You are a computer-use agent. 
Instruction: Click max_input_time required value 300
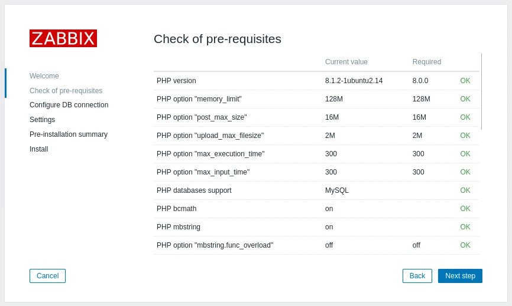[418, 172]
